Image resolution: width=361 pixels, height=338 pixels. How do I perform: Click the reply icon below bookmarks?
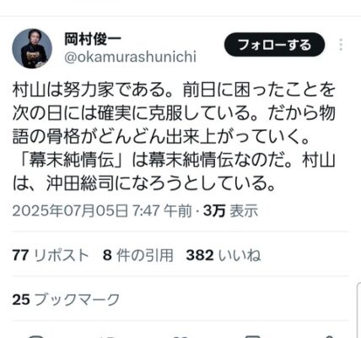(x=35, y=336)
